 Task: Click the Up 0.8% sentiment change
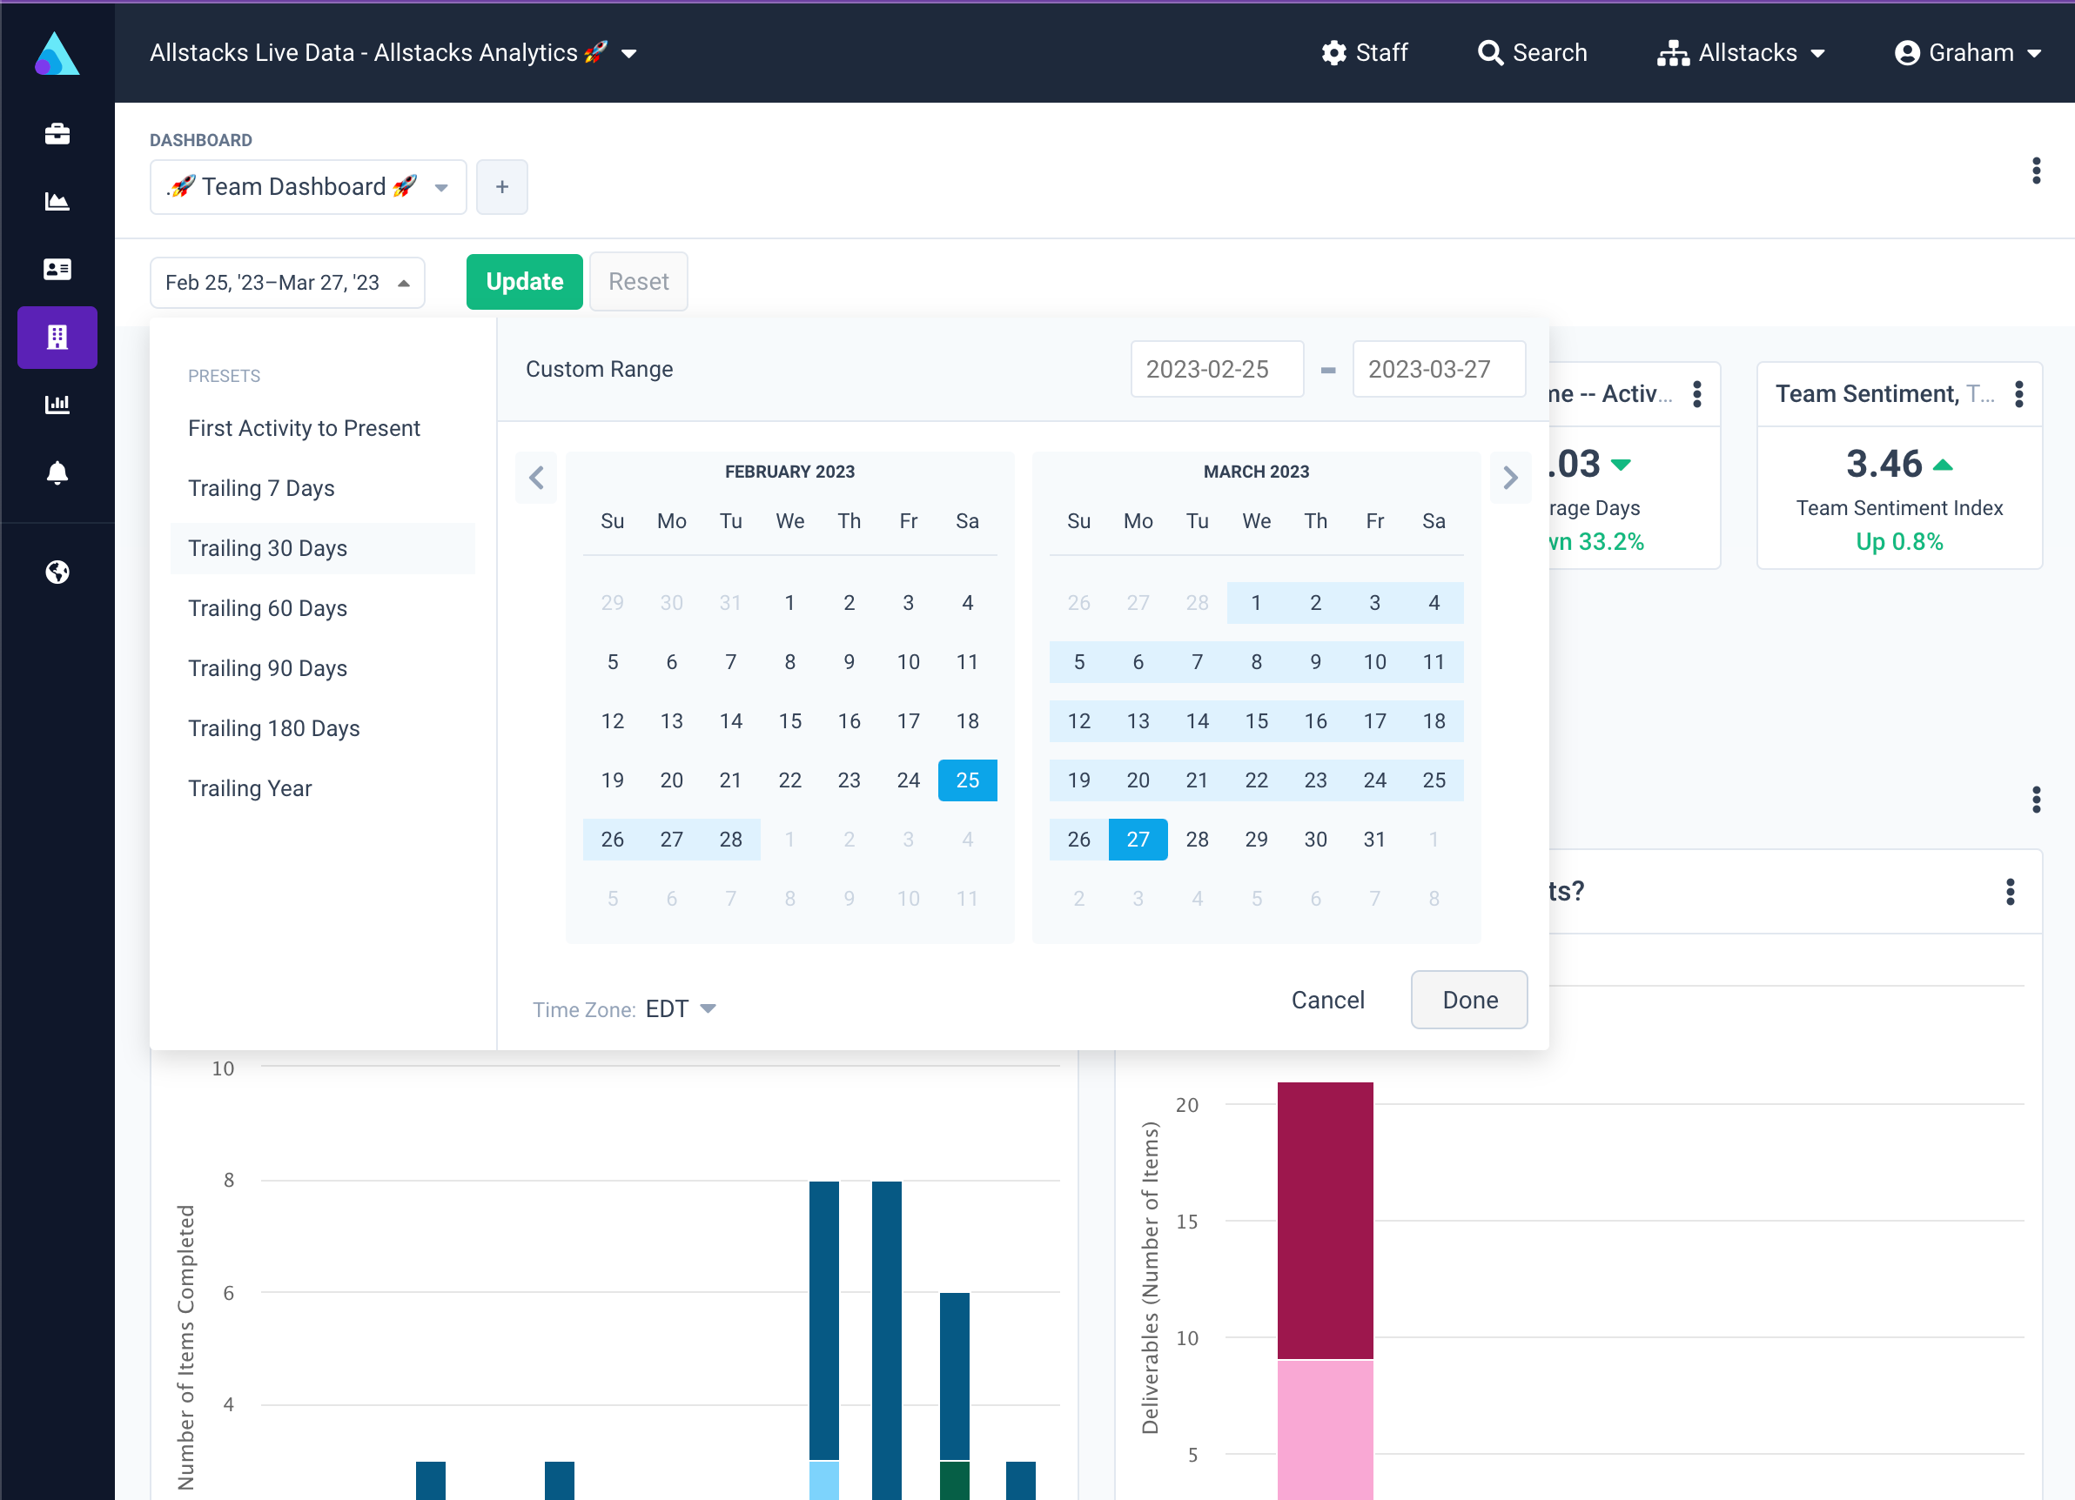click(1898, 542)
